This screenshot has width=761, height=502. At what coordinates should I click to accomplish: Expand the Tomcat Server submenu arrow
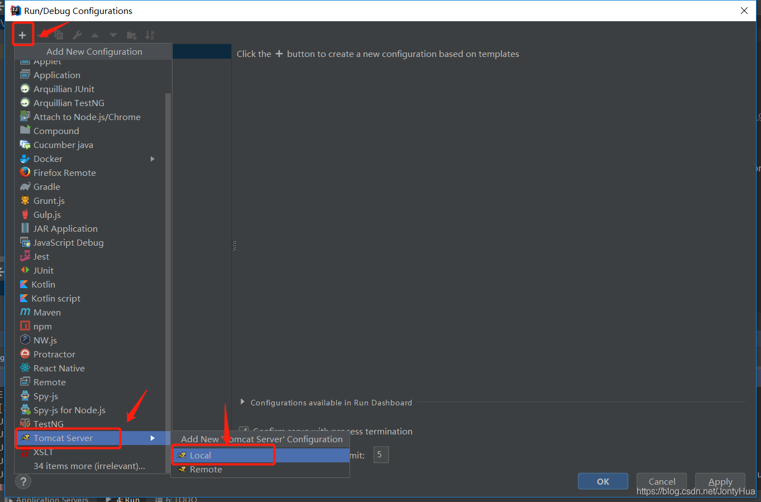152,438
